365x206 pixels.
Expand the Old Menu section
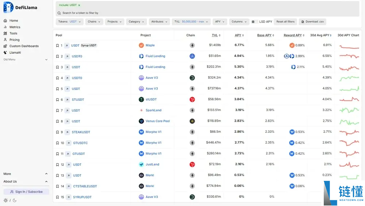tap(26, 60)
